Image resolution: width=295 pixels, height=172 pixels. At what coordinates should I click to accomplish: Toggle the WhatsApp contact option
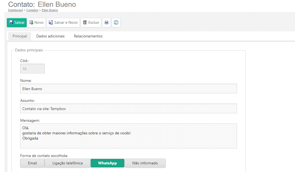(107, 163)
